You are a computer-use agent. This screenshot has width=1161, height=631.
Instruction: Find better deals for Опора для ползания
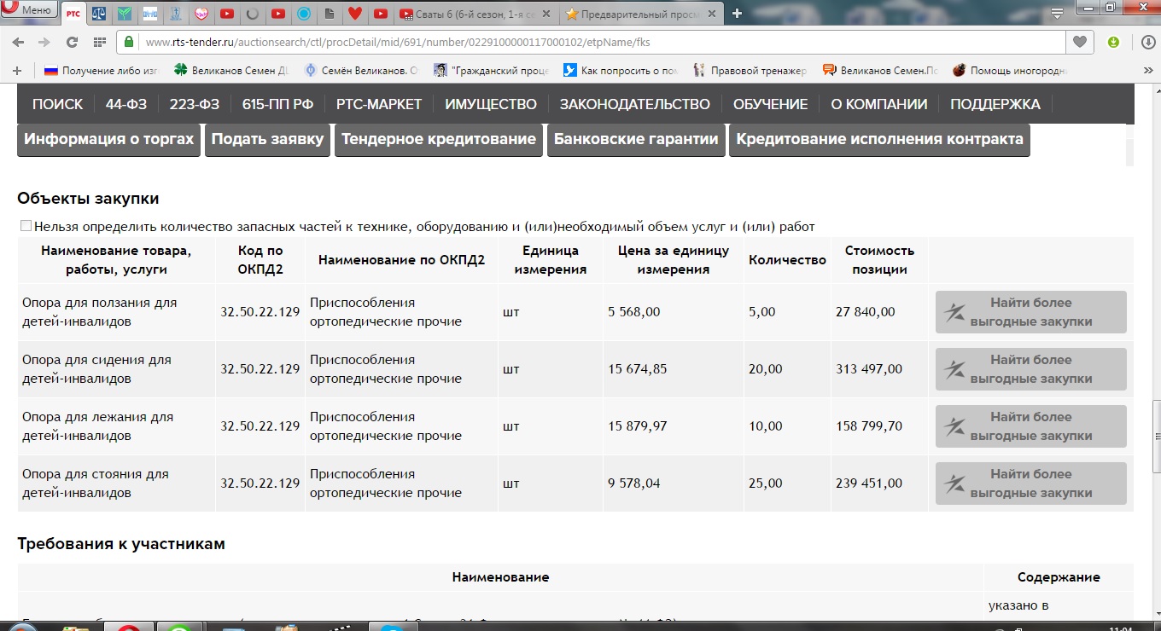1031,312
